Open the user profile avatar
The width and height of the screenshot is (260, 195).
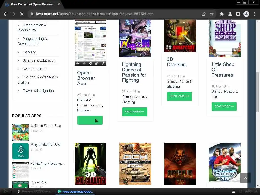tap(246, 14)
